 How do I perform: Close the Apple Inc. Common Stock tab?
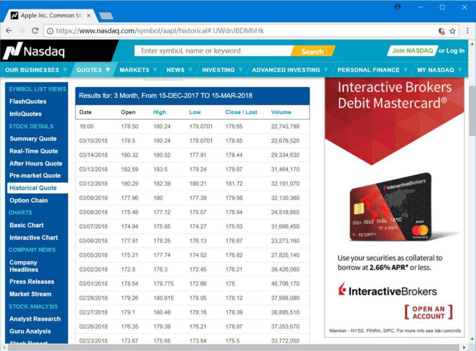coord(88,16)
